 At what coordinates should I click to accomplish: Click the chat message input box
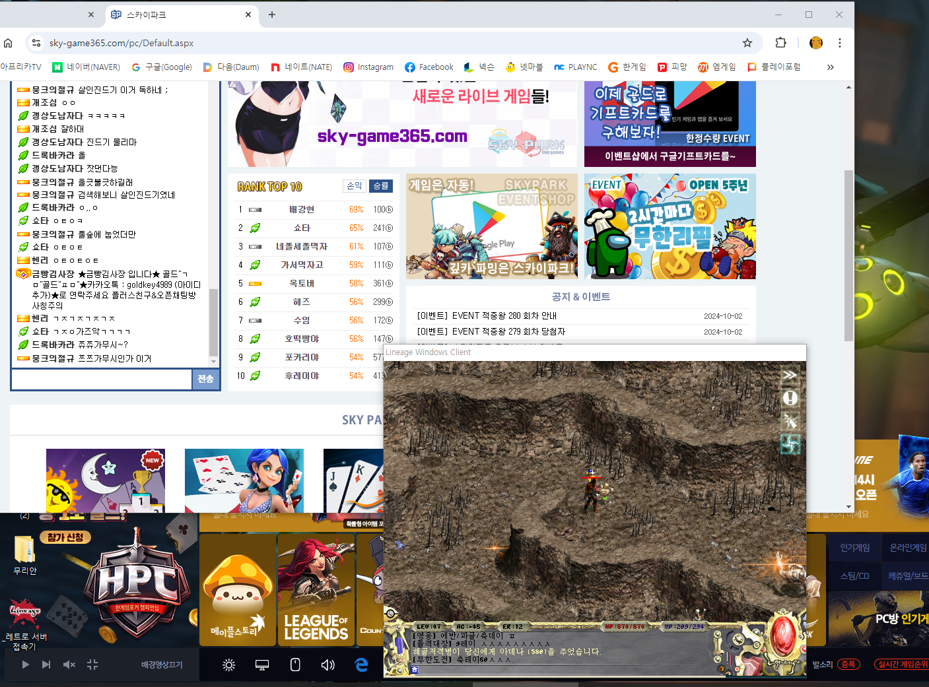[102, 379]
